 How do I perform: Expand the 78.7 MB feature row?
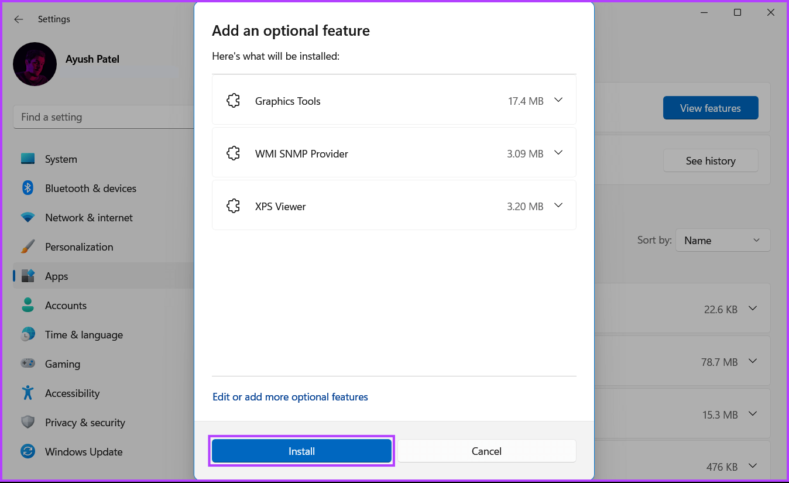click(x=753, y=361)
